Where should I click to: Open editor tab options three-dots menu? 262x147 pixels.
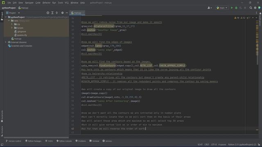pyautogui.click(x=256, y=13)
